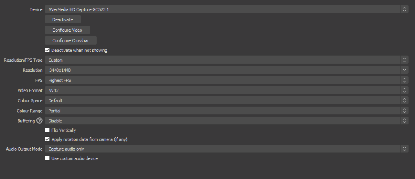Open the Configure Video dialog
The image size is (415, 179).
[x=67, y=30]
